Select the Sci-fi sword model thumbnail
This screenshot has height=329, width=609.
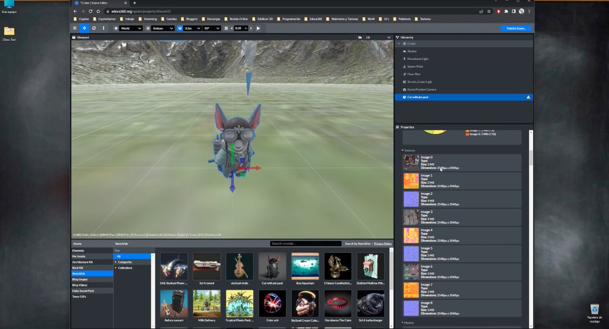(x=207, y=266)
